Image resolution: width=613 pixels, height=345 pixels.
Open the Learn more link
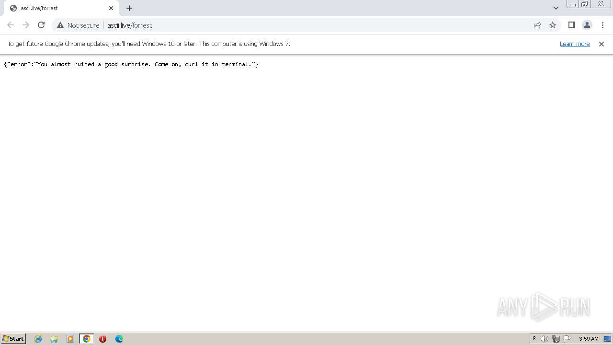[x=575, y=44]
